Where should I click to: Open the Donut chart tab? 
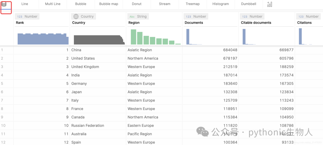(x=137, y=4)
